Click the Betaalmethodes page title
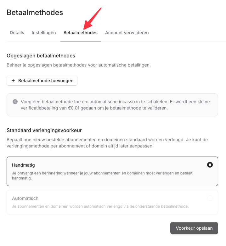The height and width of the screenshot is (246, 226). [x=35, y=13]
